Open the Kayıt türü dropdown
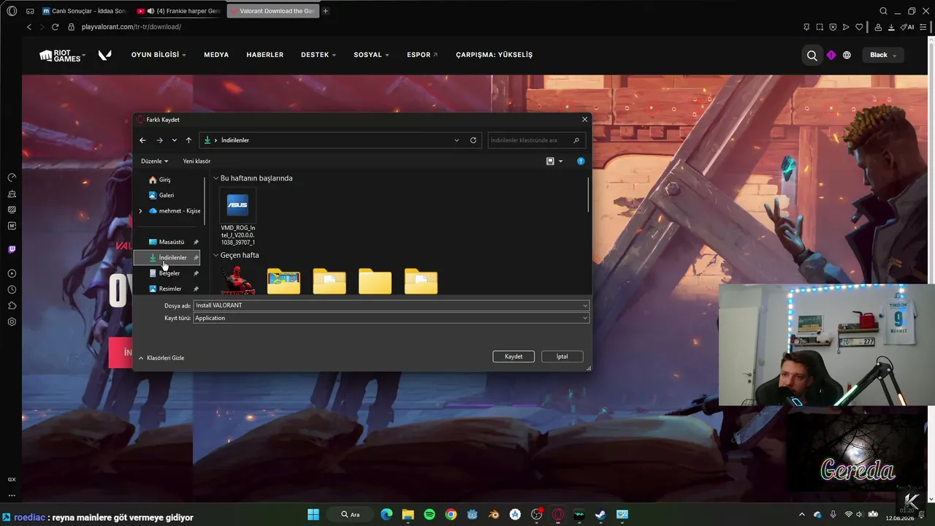Image resolution: width=935 pixels, height=526 pixels. (391, 318)
